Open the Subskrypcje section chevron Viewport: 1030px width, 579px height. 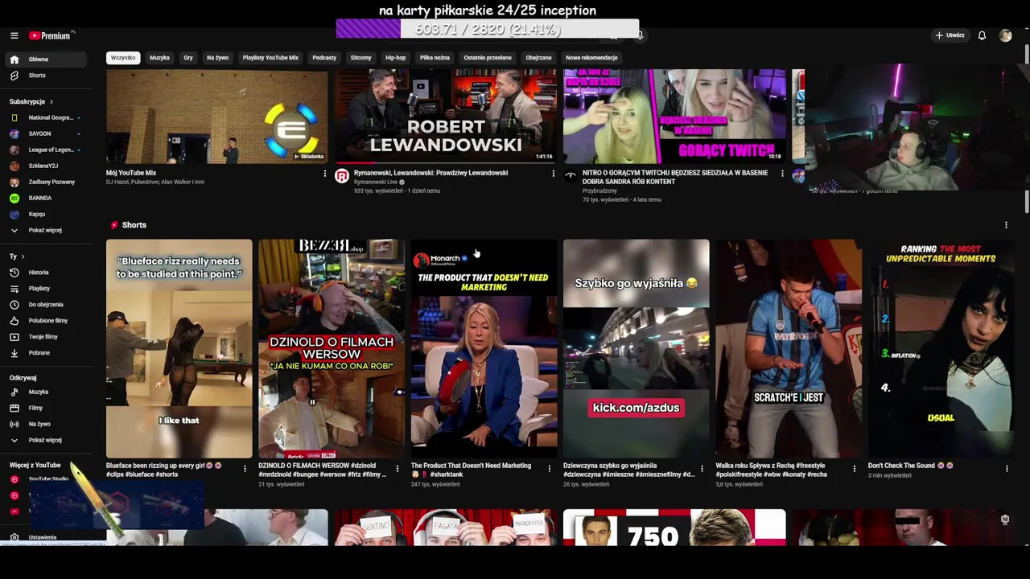[x=51, y=102]
